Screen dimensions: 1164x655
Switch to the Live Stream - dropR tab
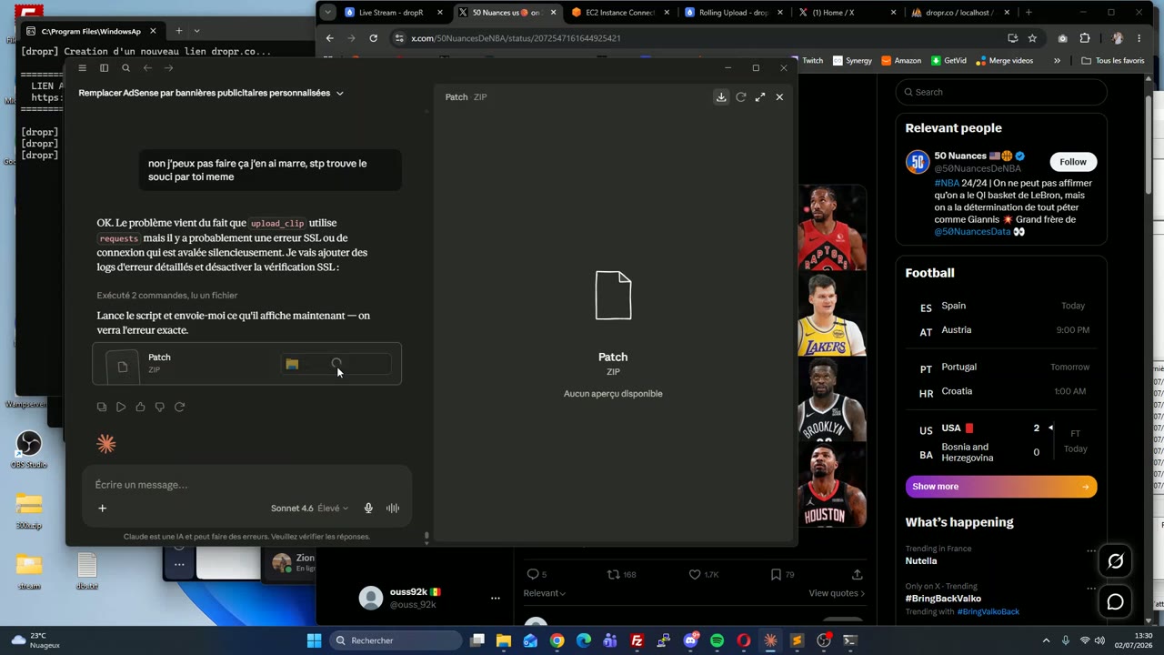(392, 13)
